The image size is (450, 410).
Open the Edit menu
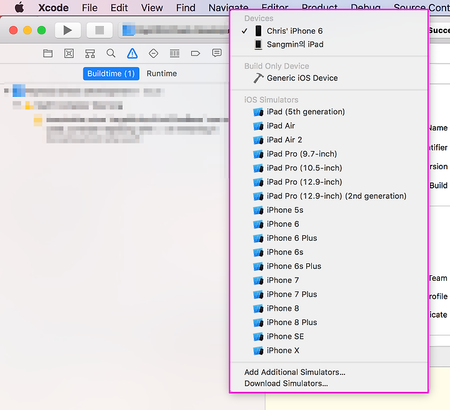tap(119, 7)
